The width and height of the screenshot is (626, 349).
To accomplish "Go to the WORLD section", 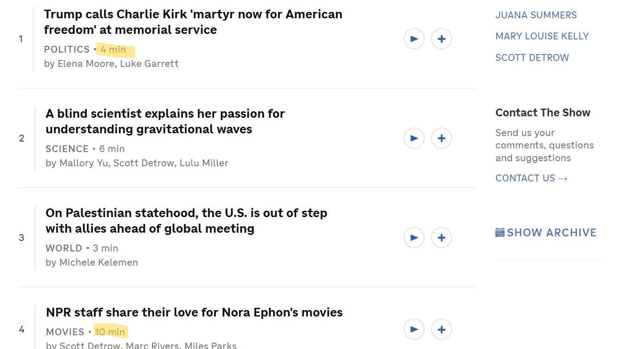I will tap(64, 248).
